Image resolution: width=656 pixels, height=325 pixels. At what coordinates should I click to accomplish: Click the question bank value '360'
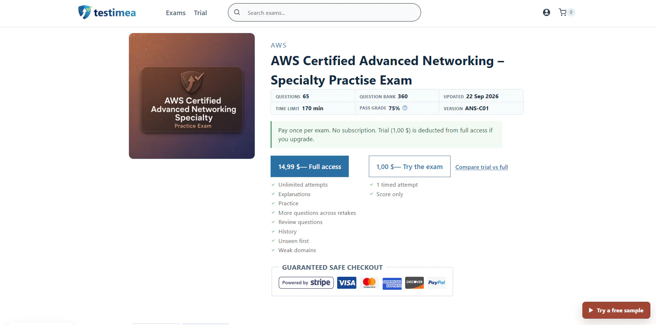point(403,96)
